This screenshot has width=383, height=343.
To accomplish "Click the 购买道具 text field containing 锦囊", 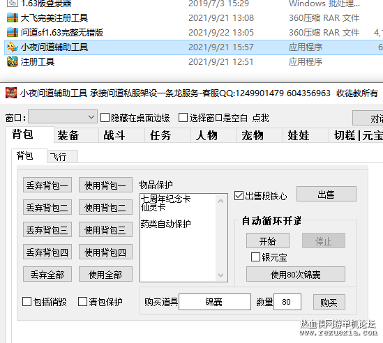I will click(x=215, y=303).
